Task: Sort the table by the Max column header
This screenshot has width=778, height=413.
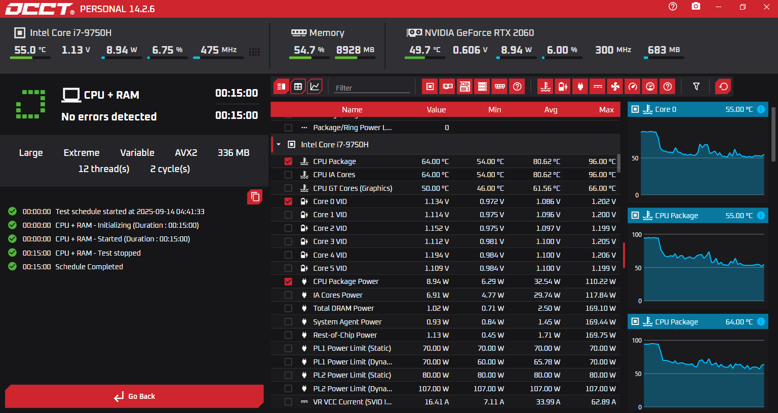Action: 606,110
